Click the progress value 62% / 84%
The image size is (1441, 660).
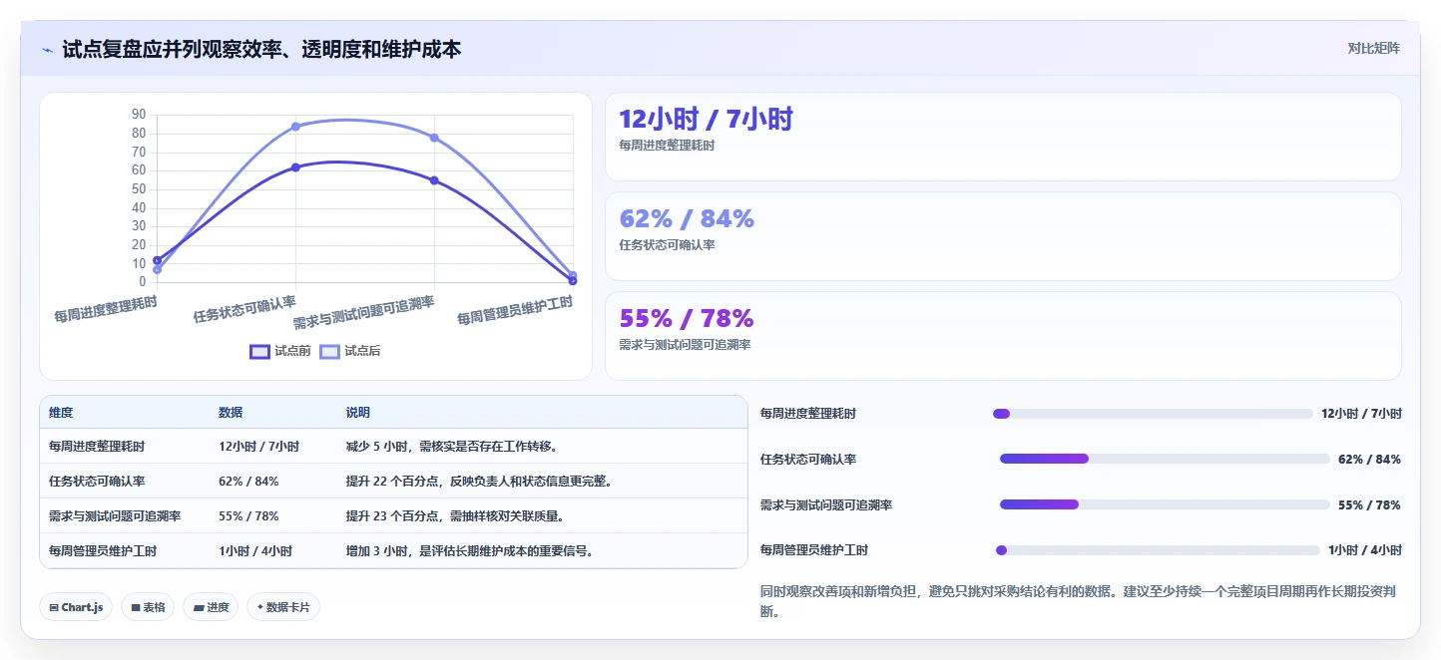[1369, 460]
